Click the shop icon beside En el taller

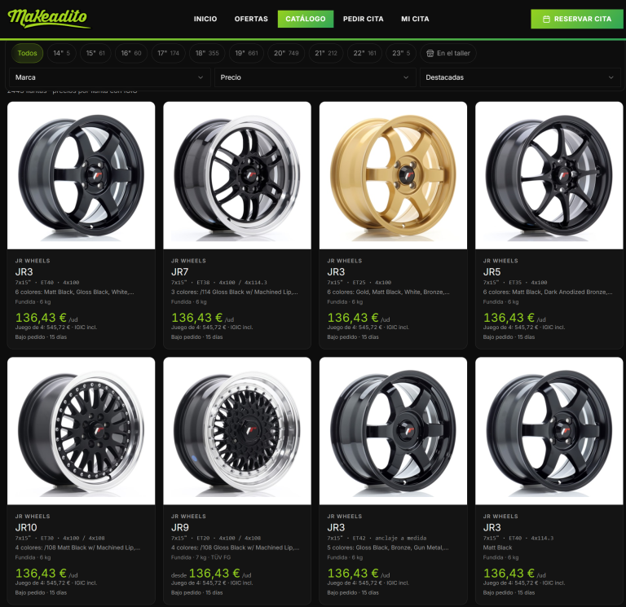pyautogui.click(x=430, y=54)
